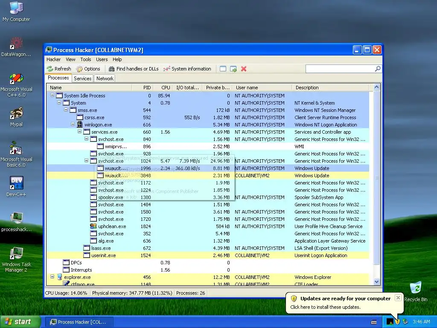Select the wmiprvs process row
The image size is (437, 328).
point(208,146)
